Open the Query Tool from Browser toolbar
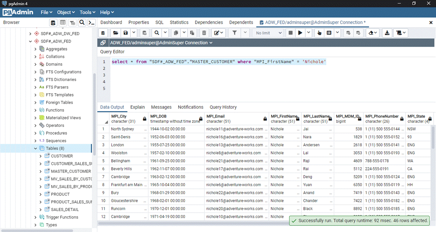 53,23
